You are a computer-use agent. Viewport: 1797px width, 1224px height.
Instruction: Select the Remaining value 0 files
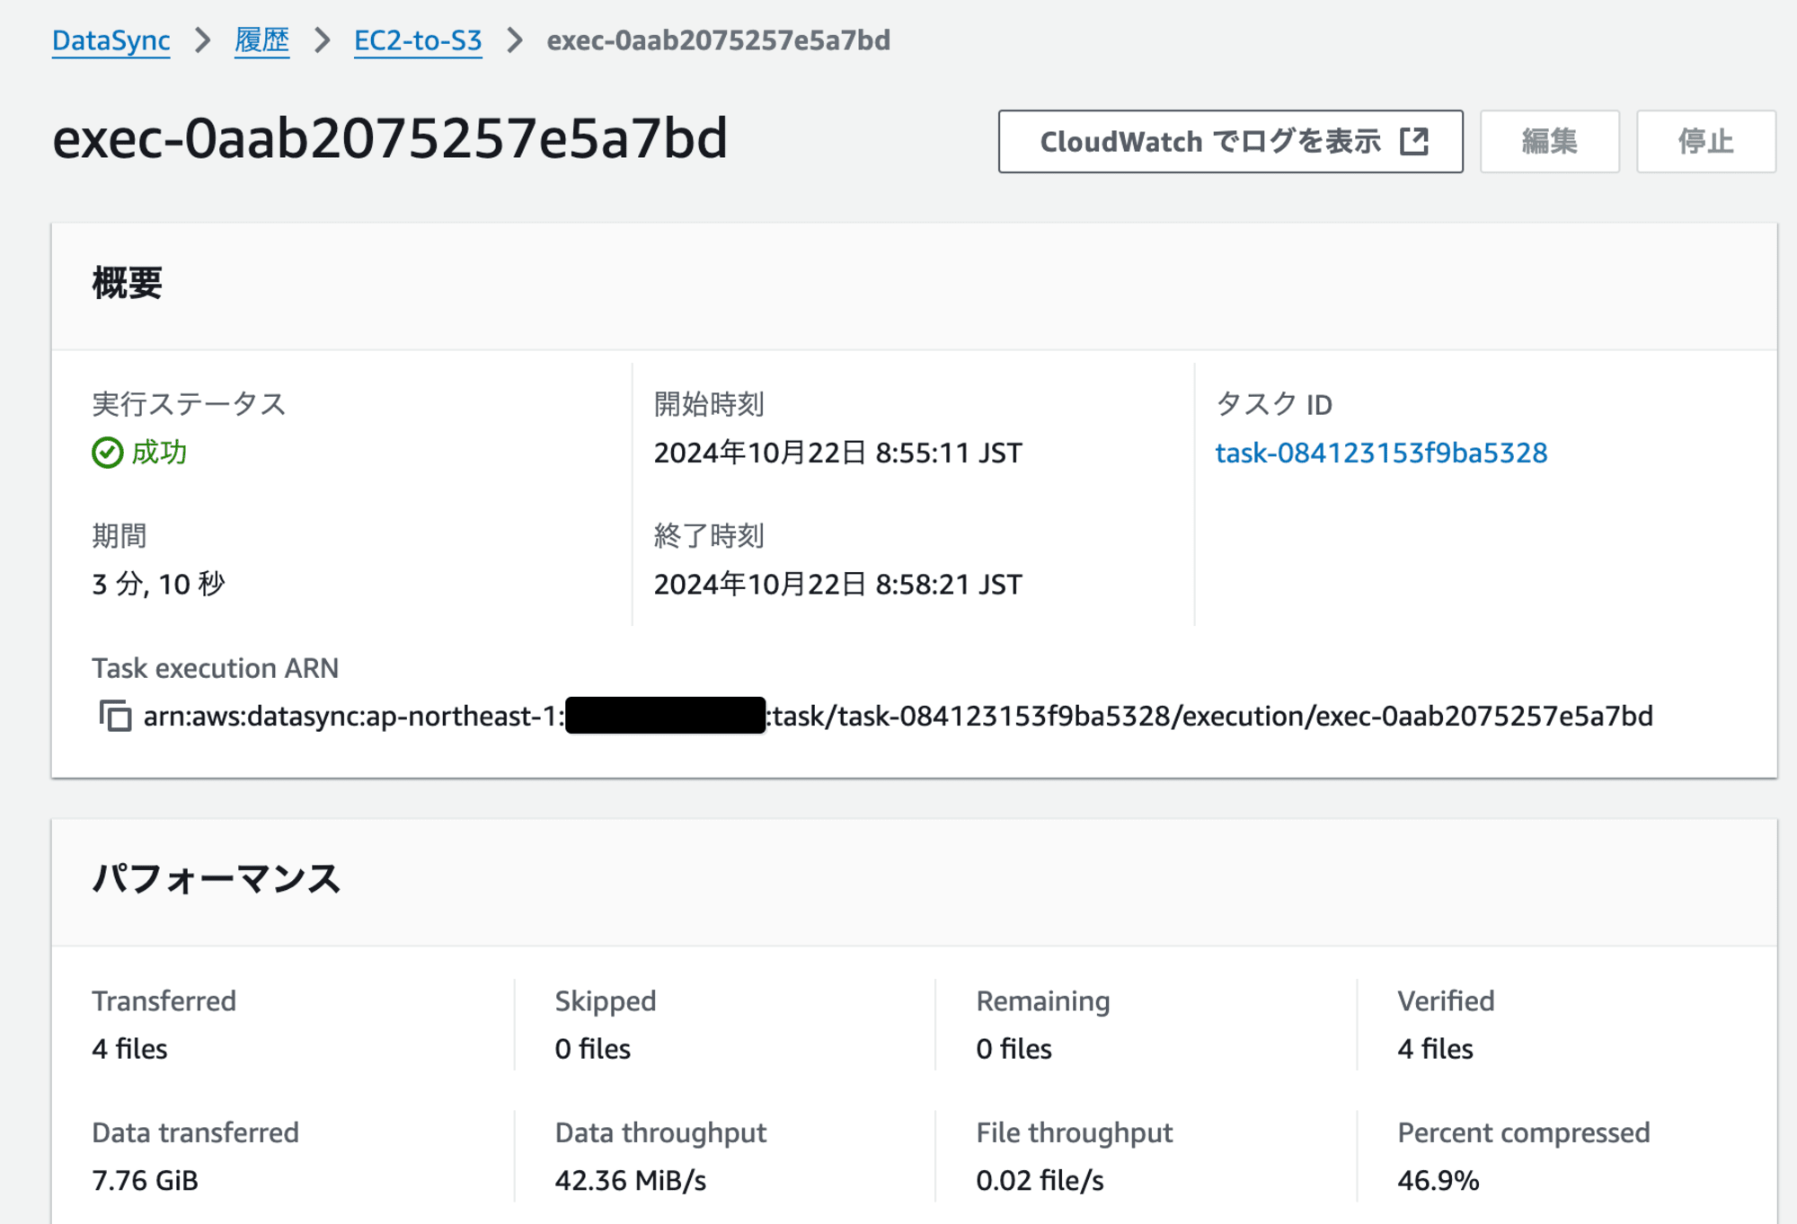click(1014, 1048)
